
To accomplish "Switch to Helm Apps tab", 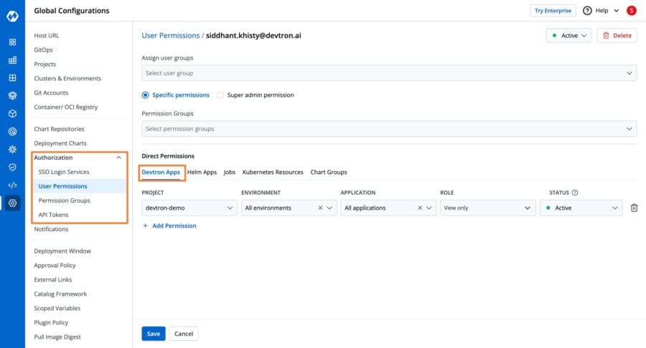I will pyautogui.click(x=202, y=172).
